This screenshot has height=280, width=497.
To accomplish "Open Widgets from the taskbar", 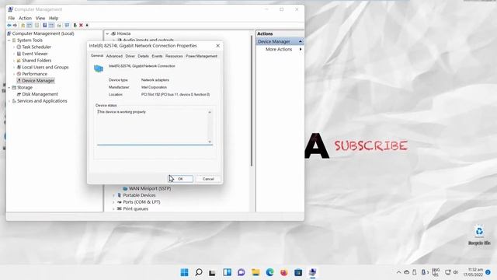I will point(228,272).
